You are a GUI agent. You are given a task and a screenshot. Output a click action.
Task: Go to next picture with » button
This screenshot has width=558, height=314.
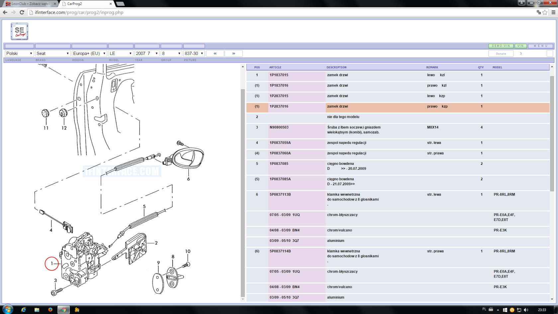[x=233, y=53]
